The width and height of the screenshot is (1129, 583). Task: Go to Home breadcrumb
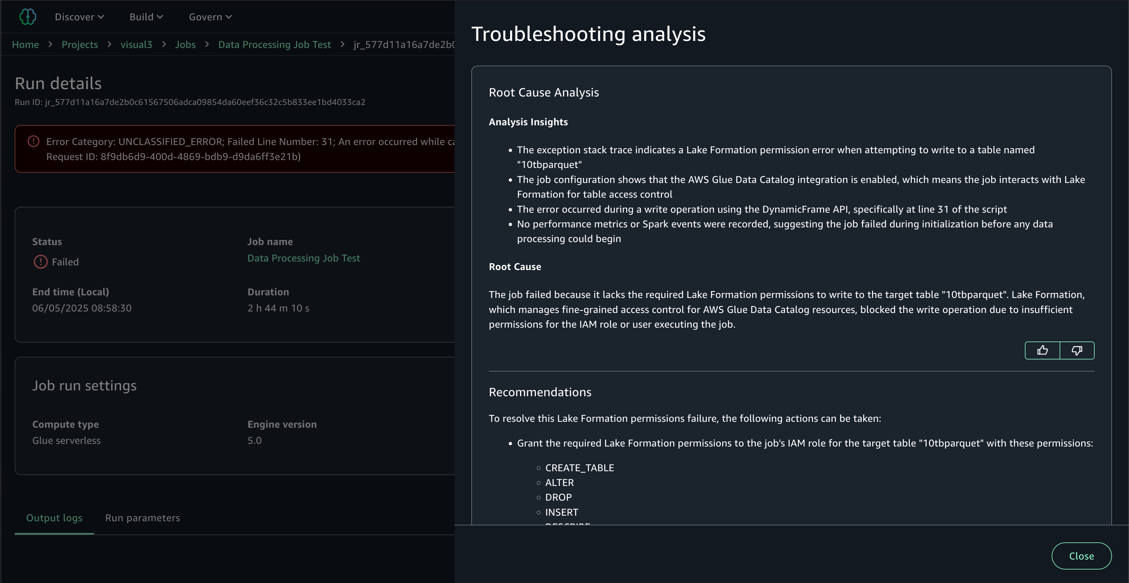[25, 44]
